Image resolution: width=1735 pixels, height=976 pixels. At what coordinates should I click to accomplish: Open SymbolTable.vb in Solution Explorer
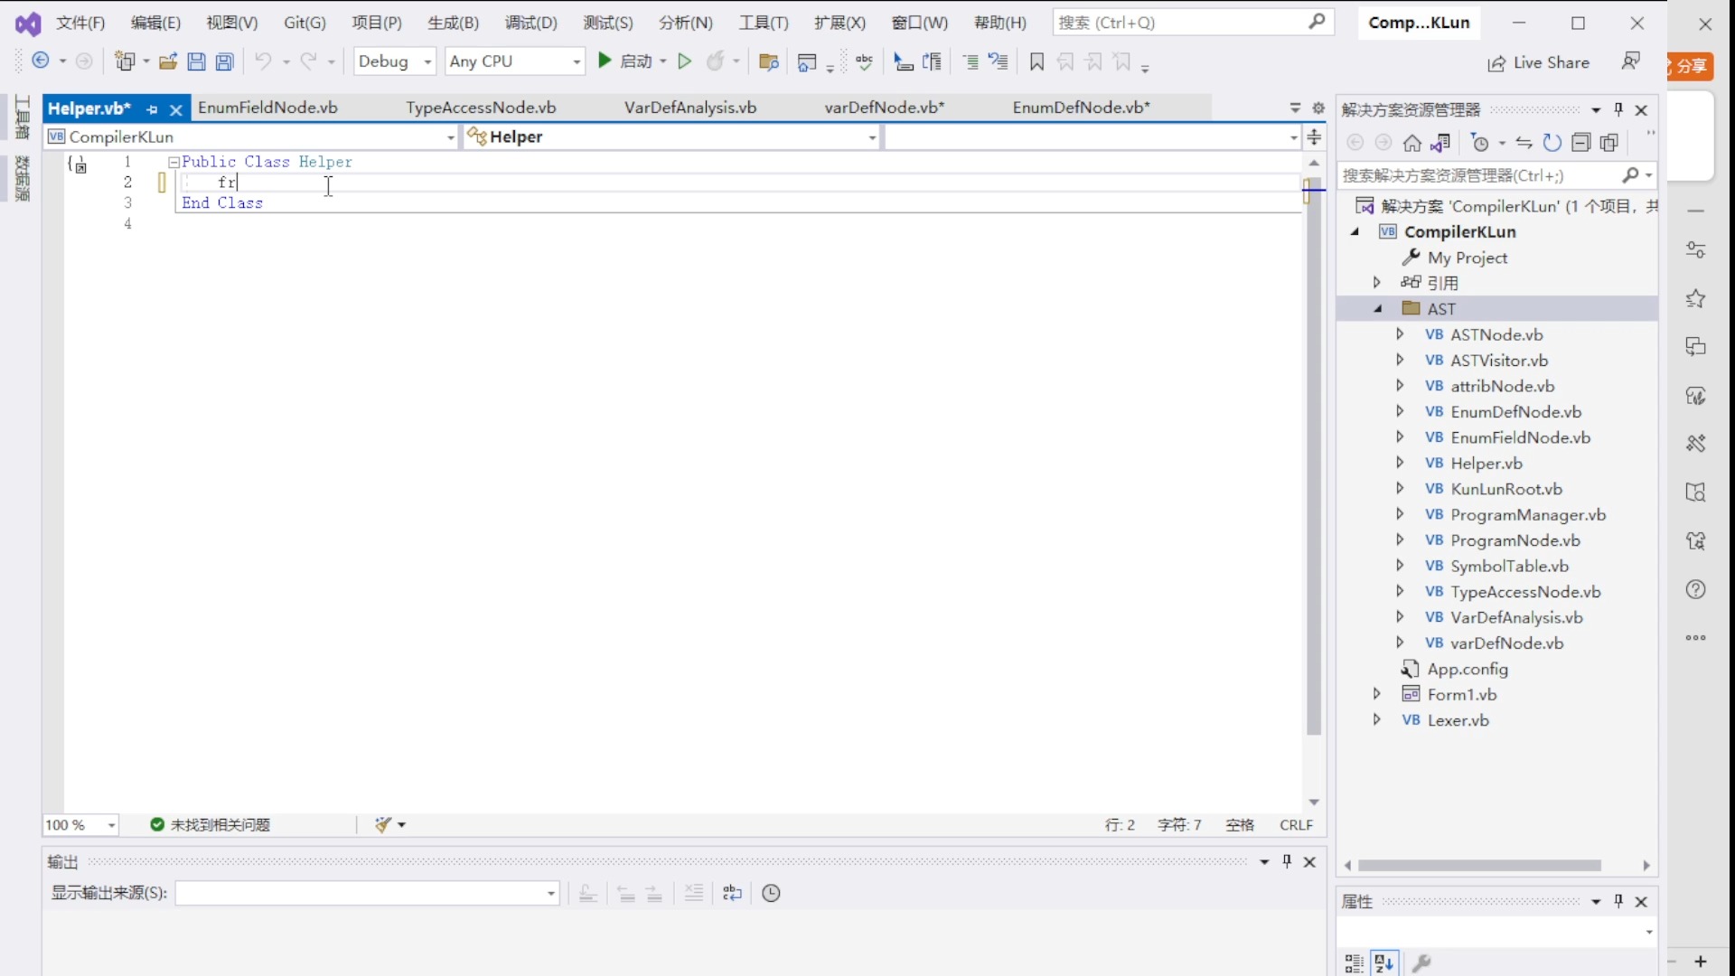[x=1509, y=566]
